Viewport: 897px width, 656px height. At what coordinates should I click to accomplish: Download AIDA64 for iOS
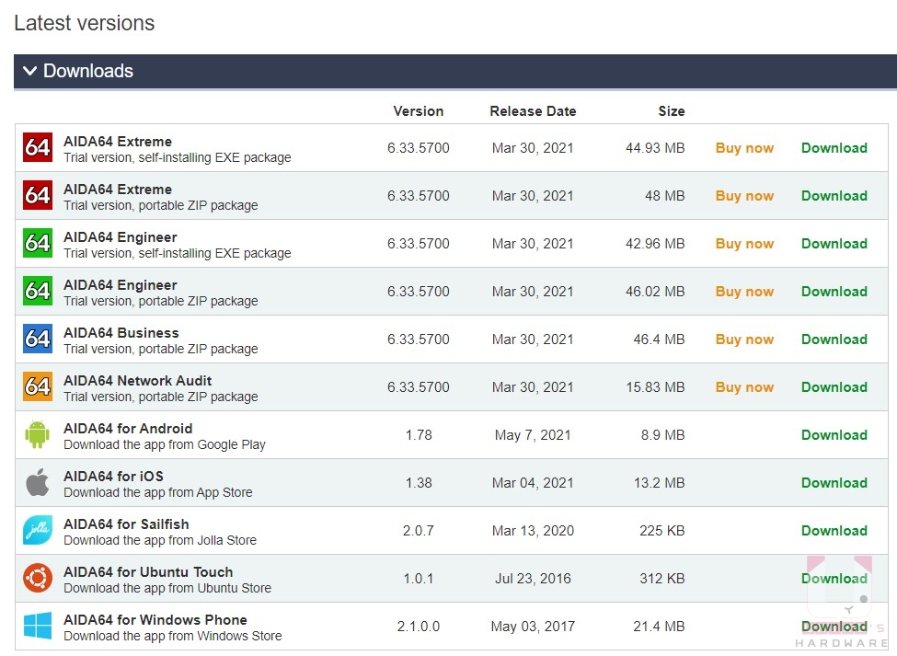coord(834,483)
